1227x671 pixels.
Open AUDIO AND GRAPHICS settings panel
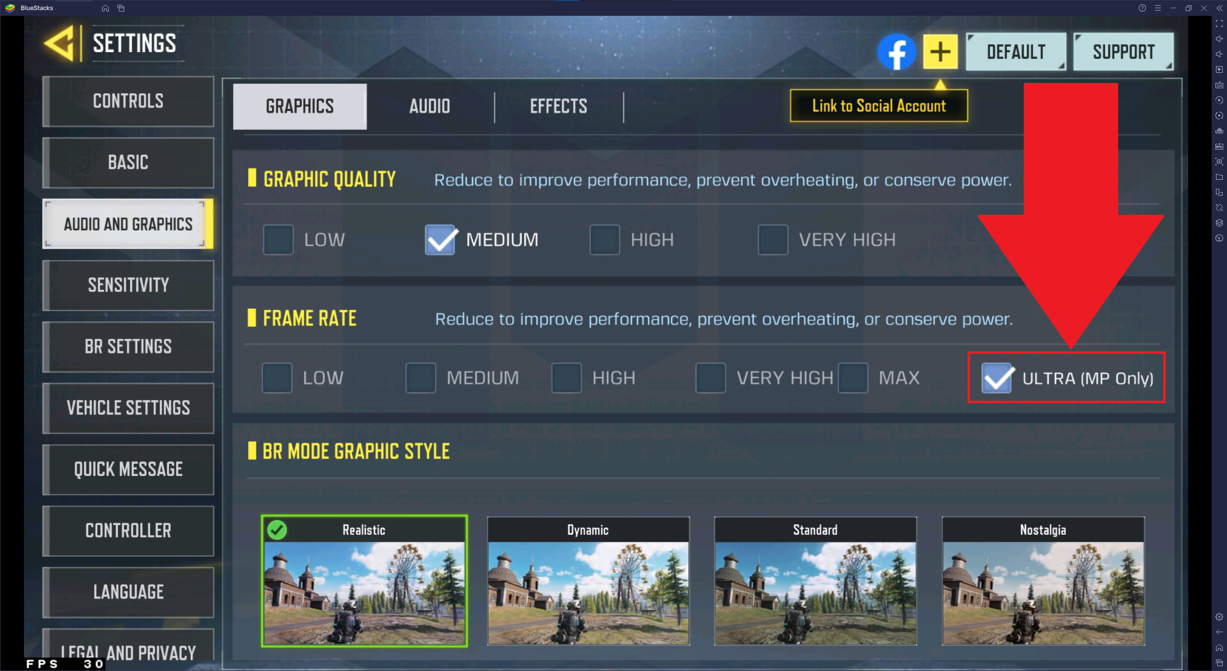click(x=127, y=223)
